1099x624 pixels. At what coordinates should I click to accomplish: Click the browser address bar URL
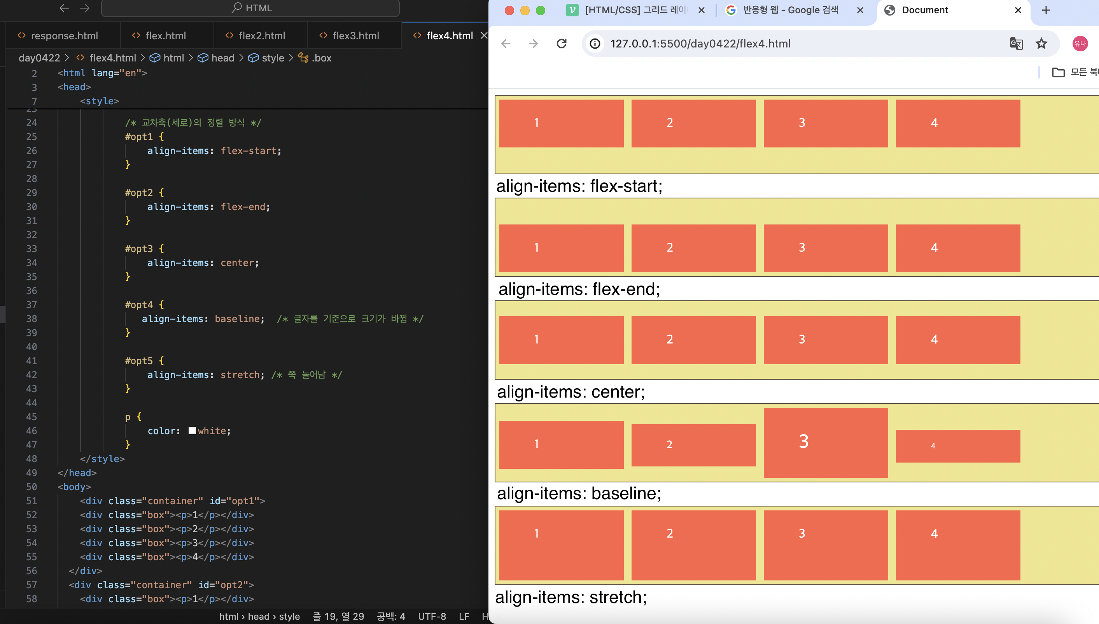tap(700, 44)
